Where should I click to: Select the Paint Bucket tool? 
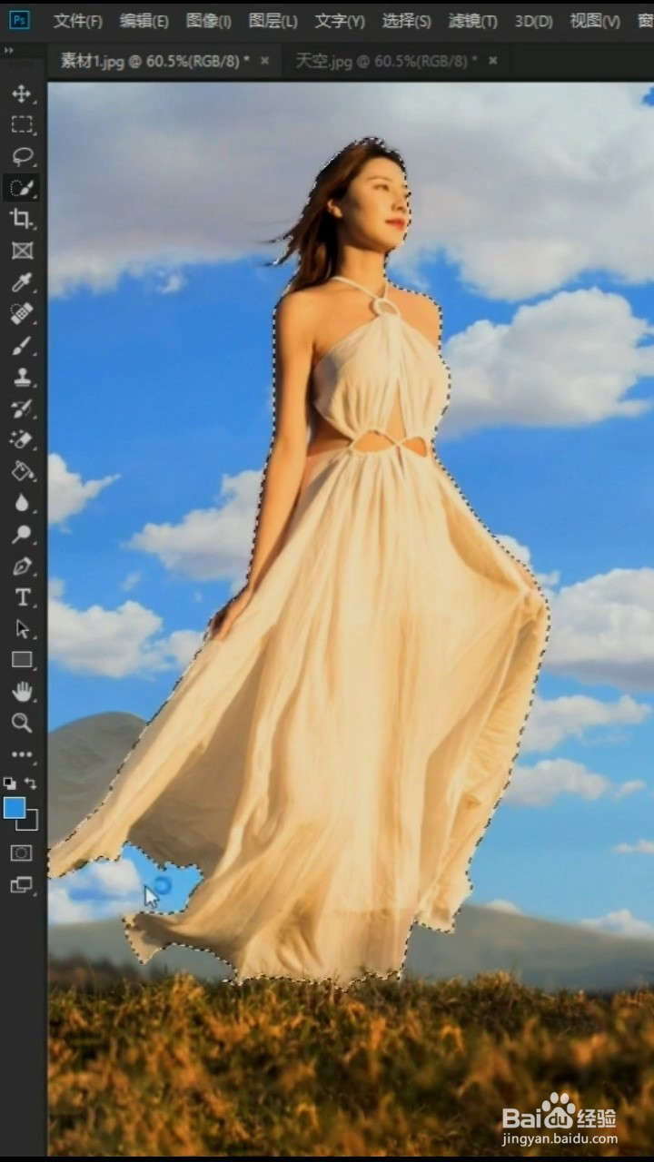[x=22, y=471]
